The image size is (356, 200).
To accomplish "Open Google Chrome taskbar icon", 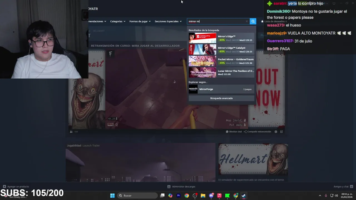I will 187,196.
